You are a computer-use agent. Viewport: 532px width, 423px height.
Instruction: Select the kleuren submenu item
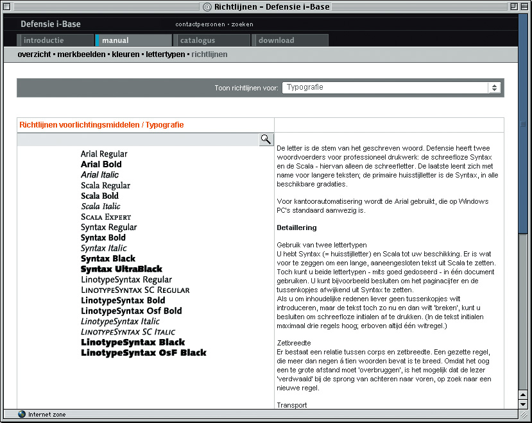126,54
